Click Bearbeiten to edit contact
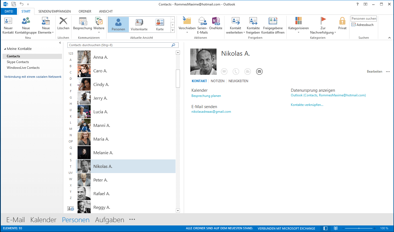Image resolution: width=394 pixels, height=232 pixels. click(x=374, y=72)
